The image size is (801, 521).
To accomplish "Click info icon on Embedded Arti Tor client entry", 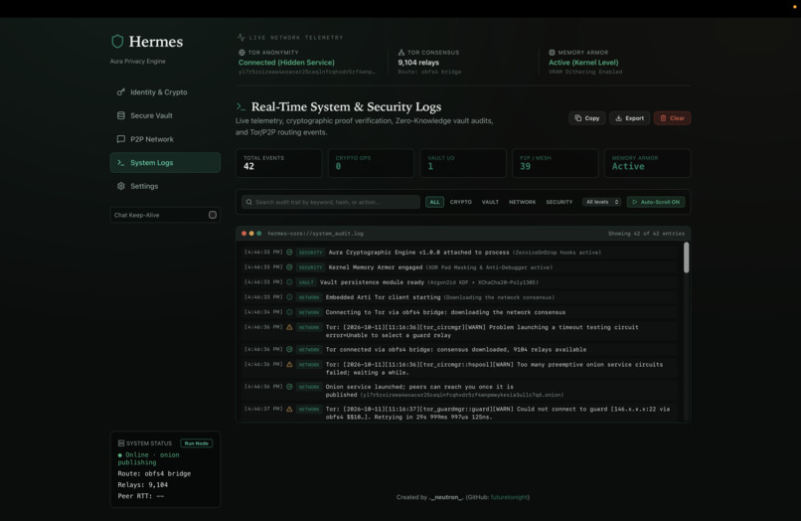I will click(289, 297).
